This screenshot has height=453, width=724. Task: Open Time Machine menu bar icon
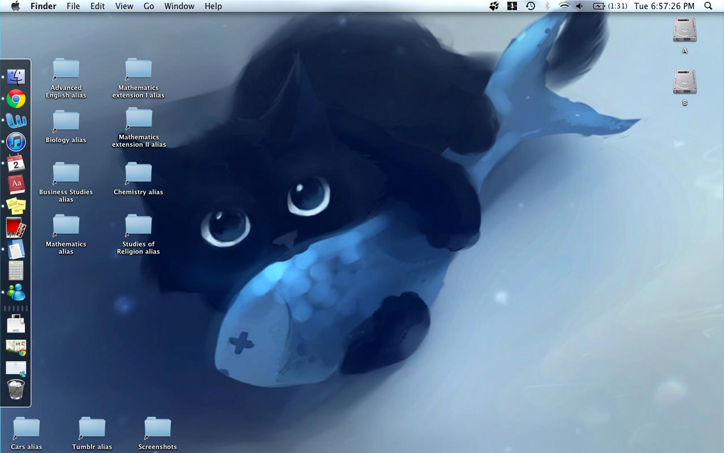pyautogui.click(x=530, y=6)
